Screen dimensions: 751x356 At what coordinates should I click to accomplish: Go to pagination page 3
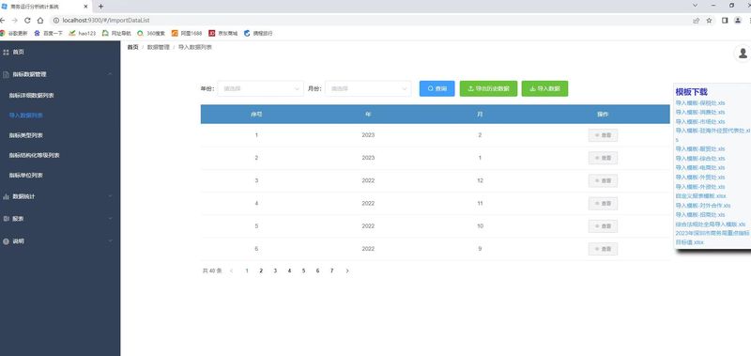click(275, 271)
